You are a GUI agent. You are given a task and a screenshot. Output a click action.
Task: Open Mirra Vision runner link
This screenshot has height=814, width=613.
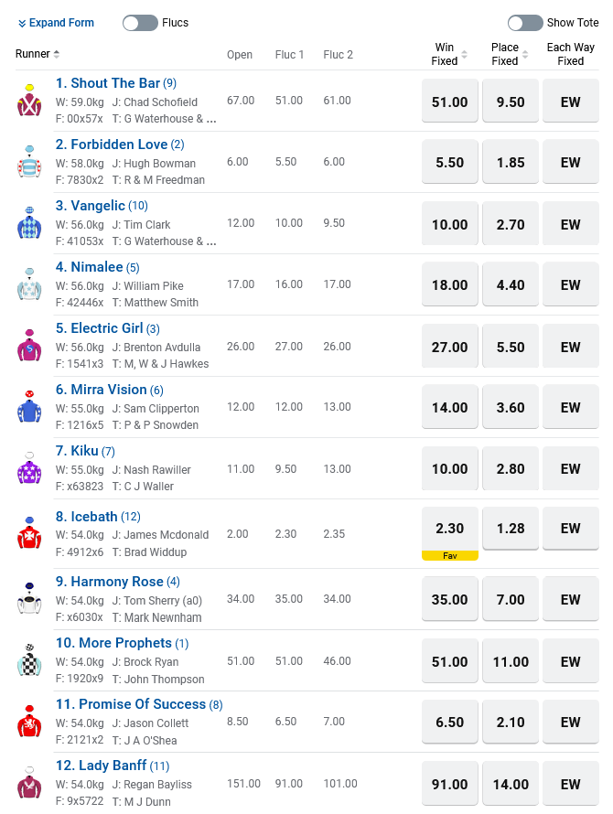101,390
